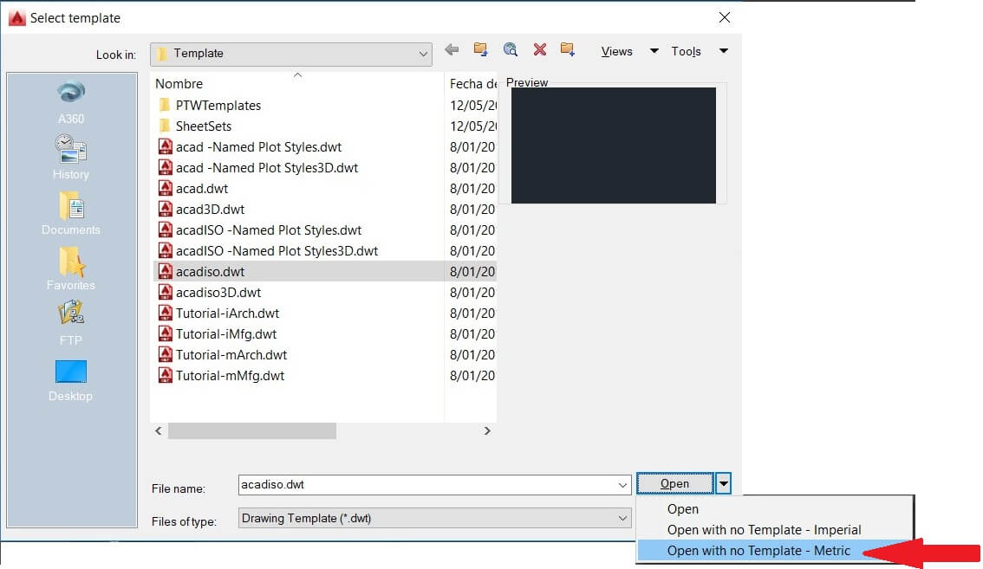Go to the Documents folder shortcut
The image size is (983, 569).
click(x=71, y=213)
